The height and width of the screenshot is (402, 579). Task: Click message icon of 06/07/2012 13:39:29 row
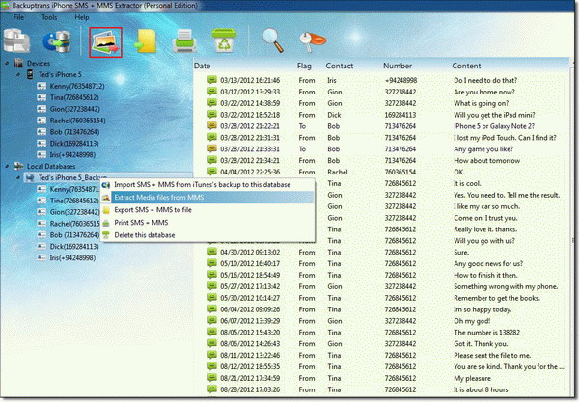click(x=211, y=320)
